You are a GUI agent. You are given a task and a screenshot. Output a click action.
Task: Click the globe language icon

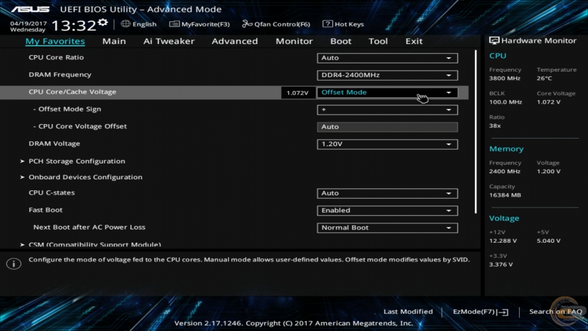[125, 24]
